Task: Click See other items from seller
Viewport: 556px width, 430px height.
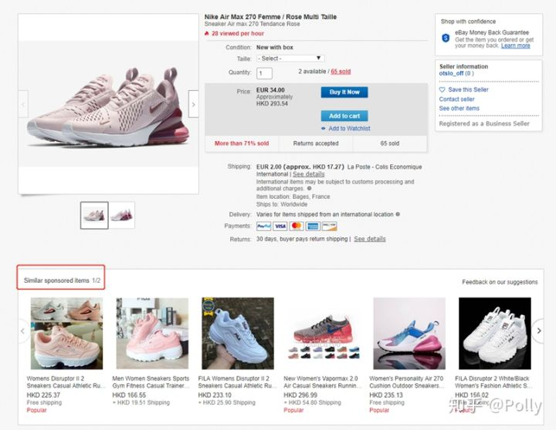Action: point(459,109)
